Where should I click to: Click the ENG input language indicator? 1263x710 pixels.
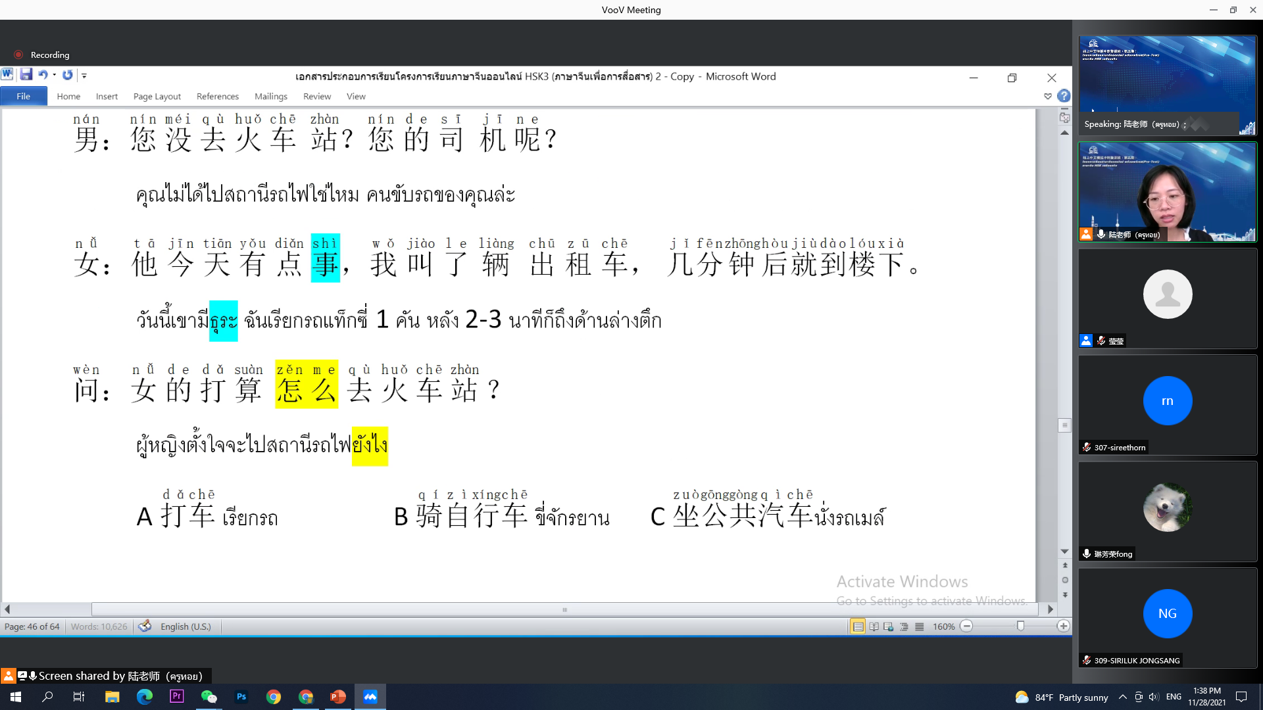(x=1174, y=697)
